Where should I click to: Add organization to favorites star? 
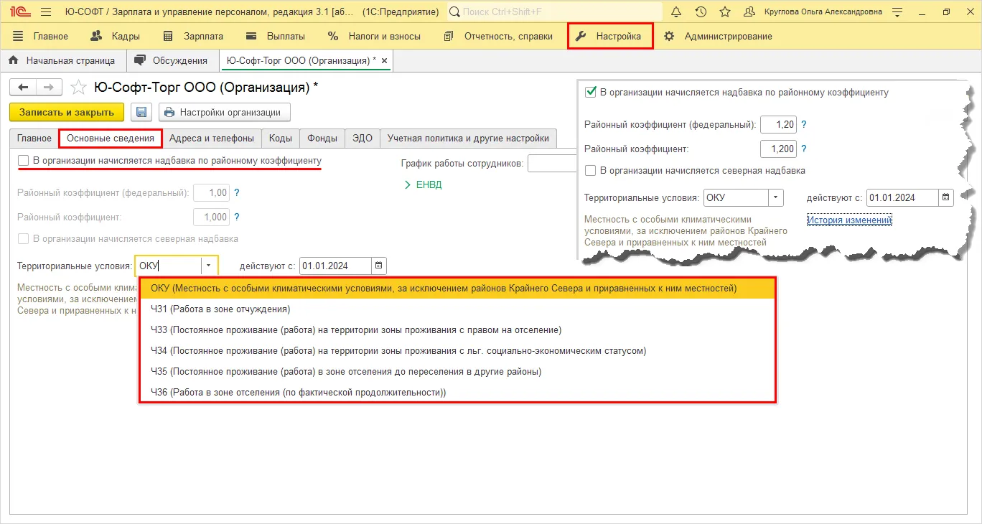tap(79, 88)
